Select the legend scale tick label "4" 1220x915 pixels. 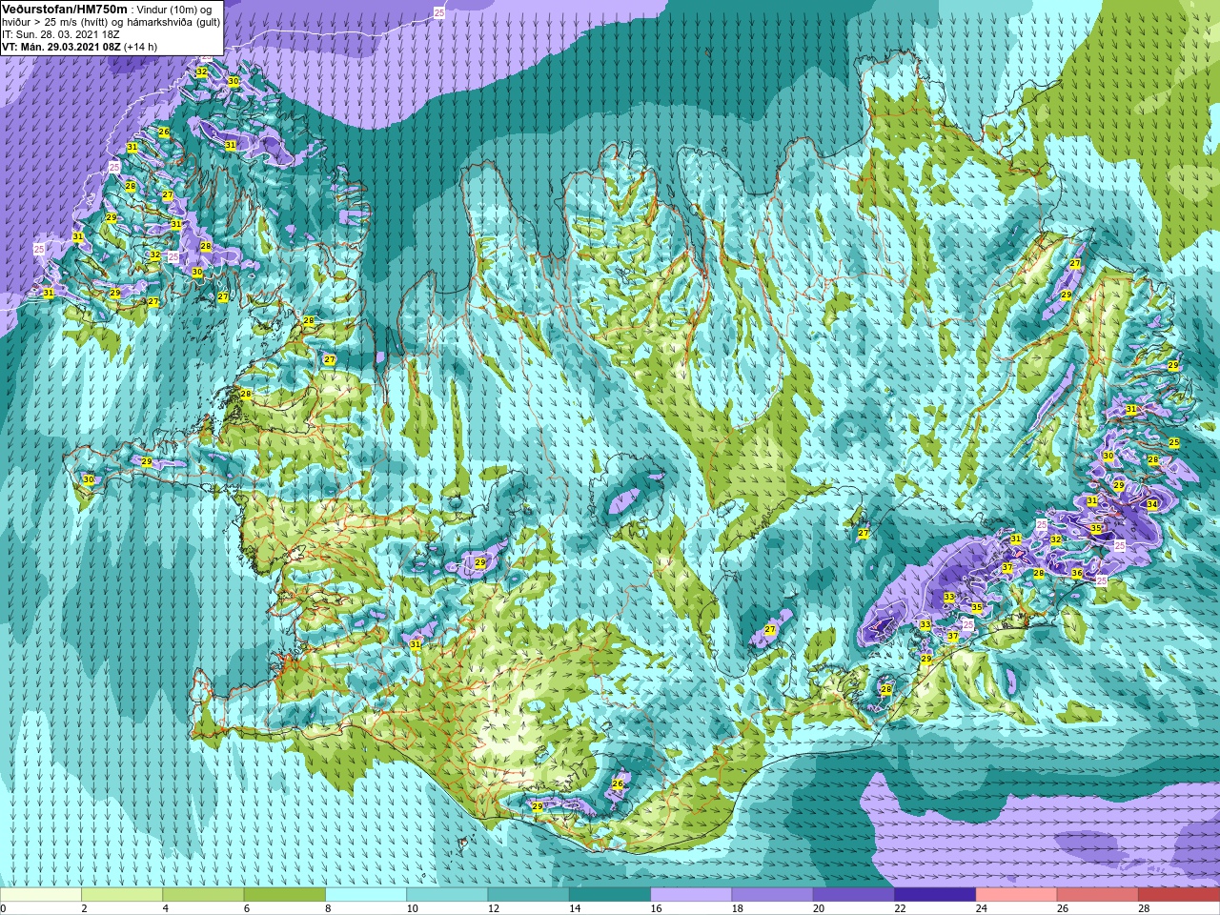click(x=165, y=908)
